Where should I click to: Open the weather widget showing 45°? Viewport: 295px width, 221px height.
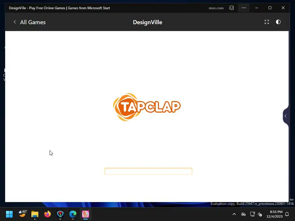[x=22, y=214]
